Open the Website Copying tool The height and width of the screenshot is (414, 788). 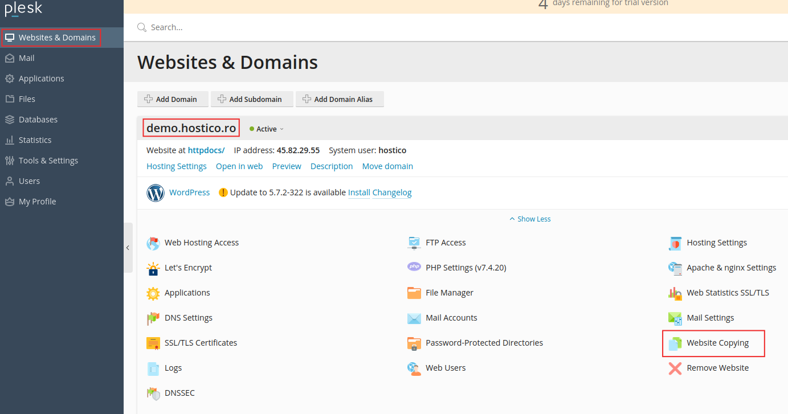(717, 343)
